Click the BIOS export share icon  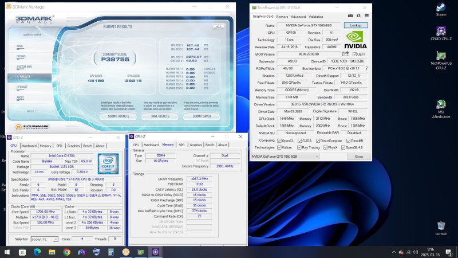[346, 54]
